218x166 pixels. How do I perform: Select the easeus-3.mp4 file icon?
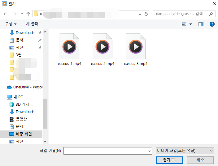pos(136,46)
